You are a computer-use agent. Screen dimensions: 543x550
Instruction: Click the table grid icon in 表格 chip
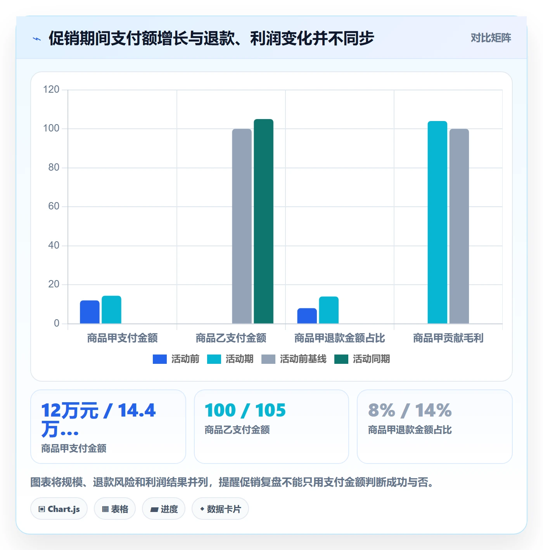click(x=105, y=509)
